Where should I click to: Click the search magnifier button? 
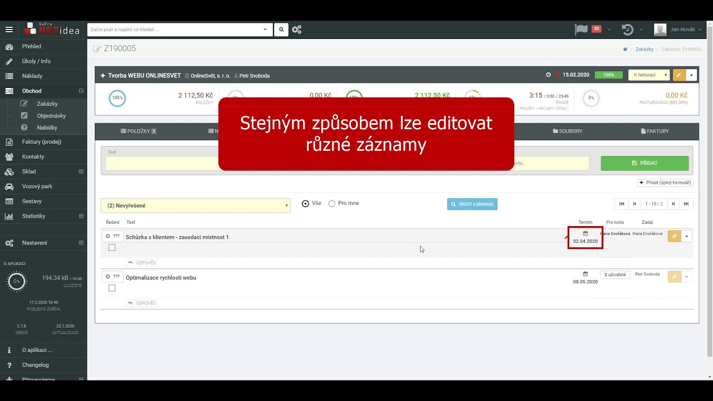coord(281,30)
